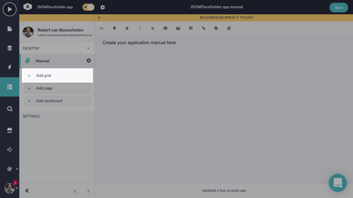Viewport: 353px width, 198px height.
Task: Close the builder mode banner
Action: tap(99, 17)
